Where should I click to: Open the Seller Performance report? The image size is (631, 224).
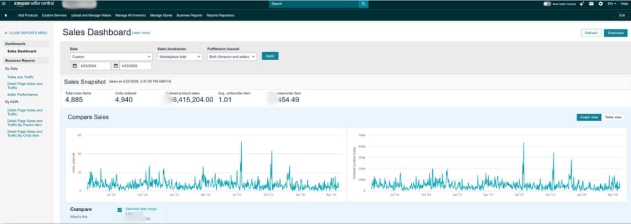pyautogui.click(x=23, y=95)
